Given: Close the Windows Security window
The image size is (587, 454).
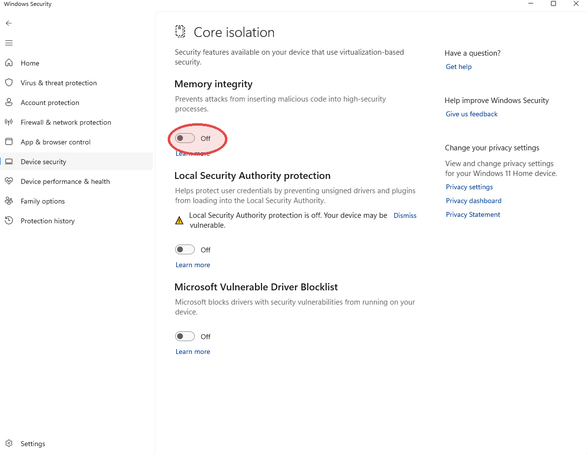Looking at the screenshot, I should (x=576, y=4).
